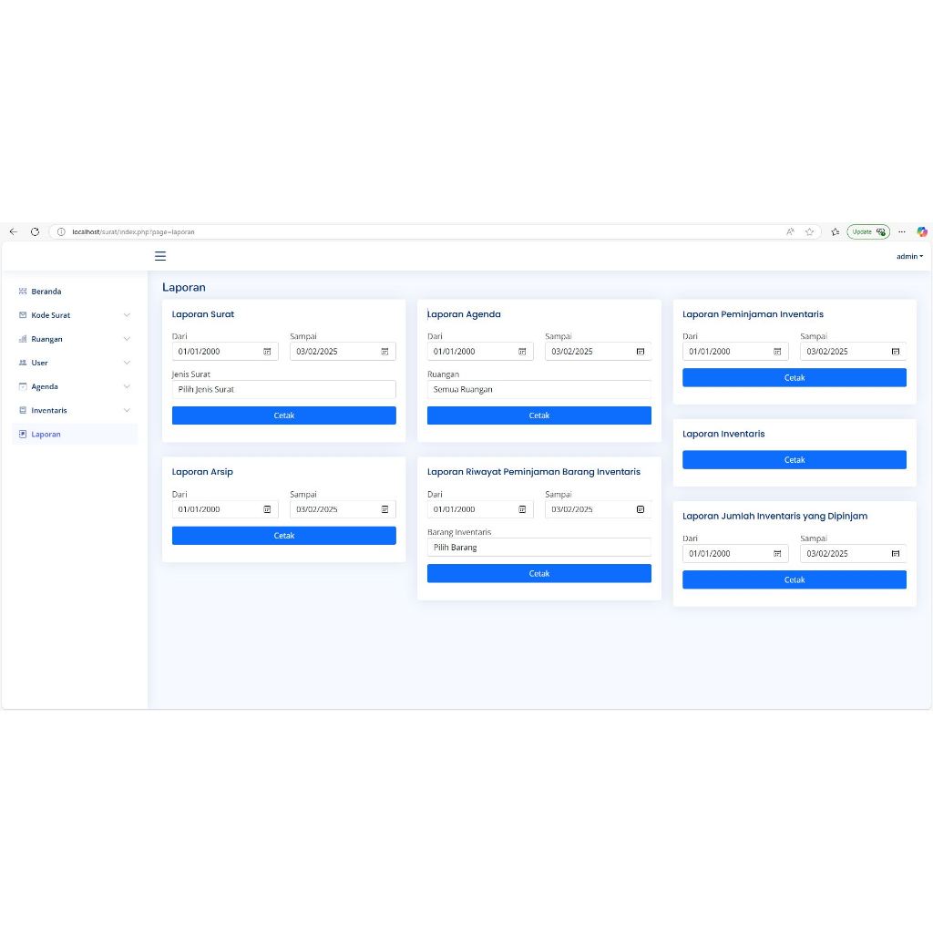Click the site info icon in address bar
This screenshot has height=933, width=933.
[x=61, y=231]
